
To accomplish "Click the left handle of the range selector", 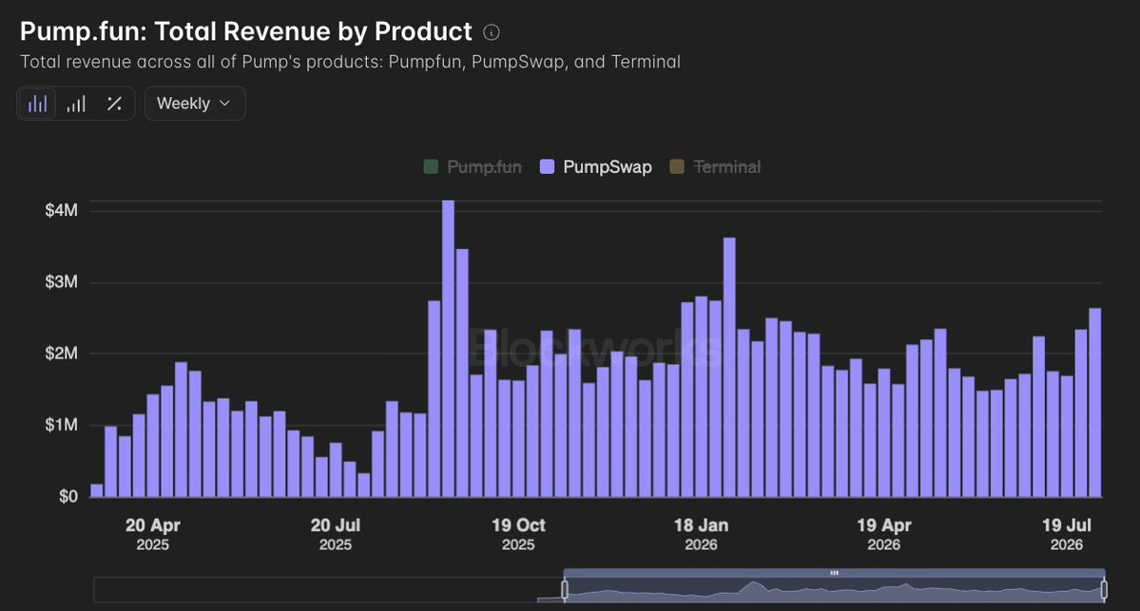I will click(564, 589).
